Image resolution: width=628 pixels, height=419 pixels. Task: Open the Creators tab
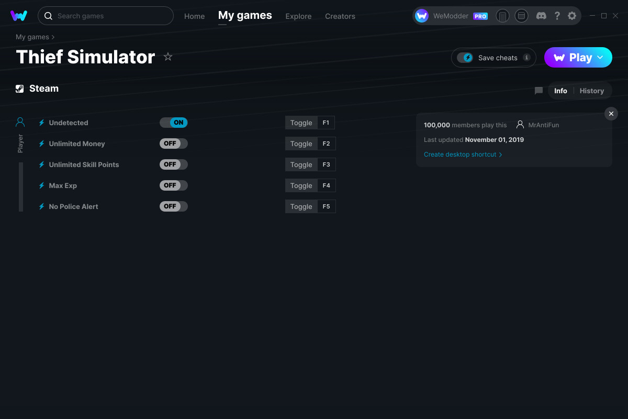coord(340,16)
